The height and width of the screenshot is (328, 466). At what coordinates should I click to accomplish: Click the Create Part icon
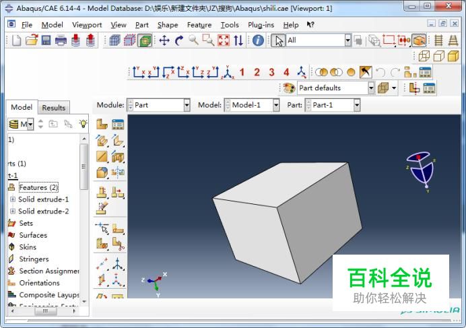[x=102, y=125]
